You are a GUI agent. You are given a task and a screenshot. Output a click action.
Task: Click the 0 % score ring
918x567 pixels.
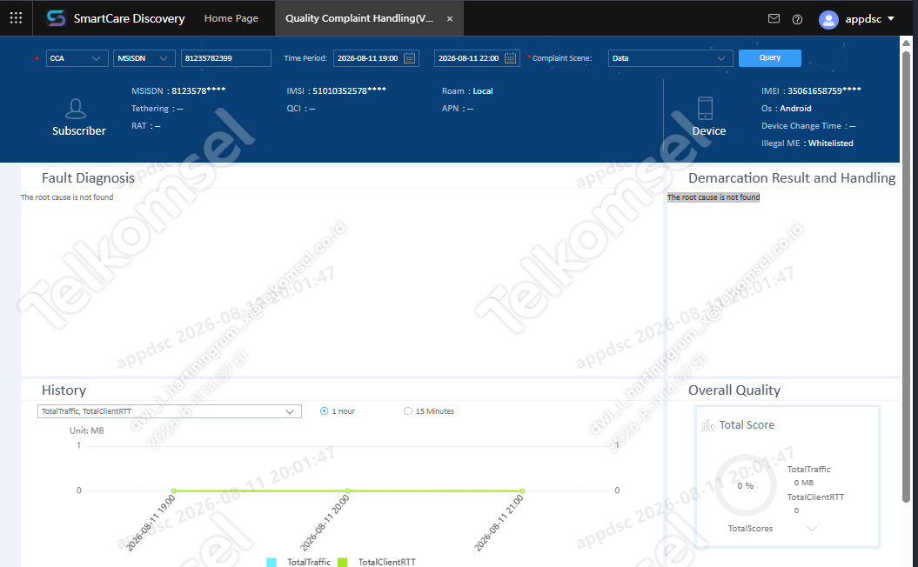coord(746,485)
